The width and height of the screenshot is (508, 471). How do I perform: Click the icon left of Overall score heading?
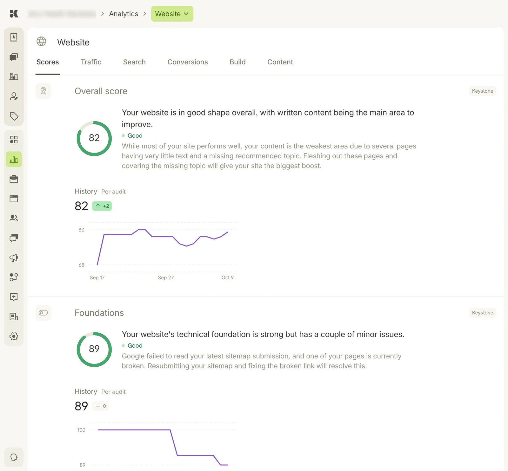point(43,91)
